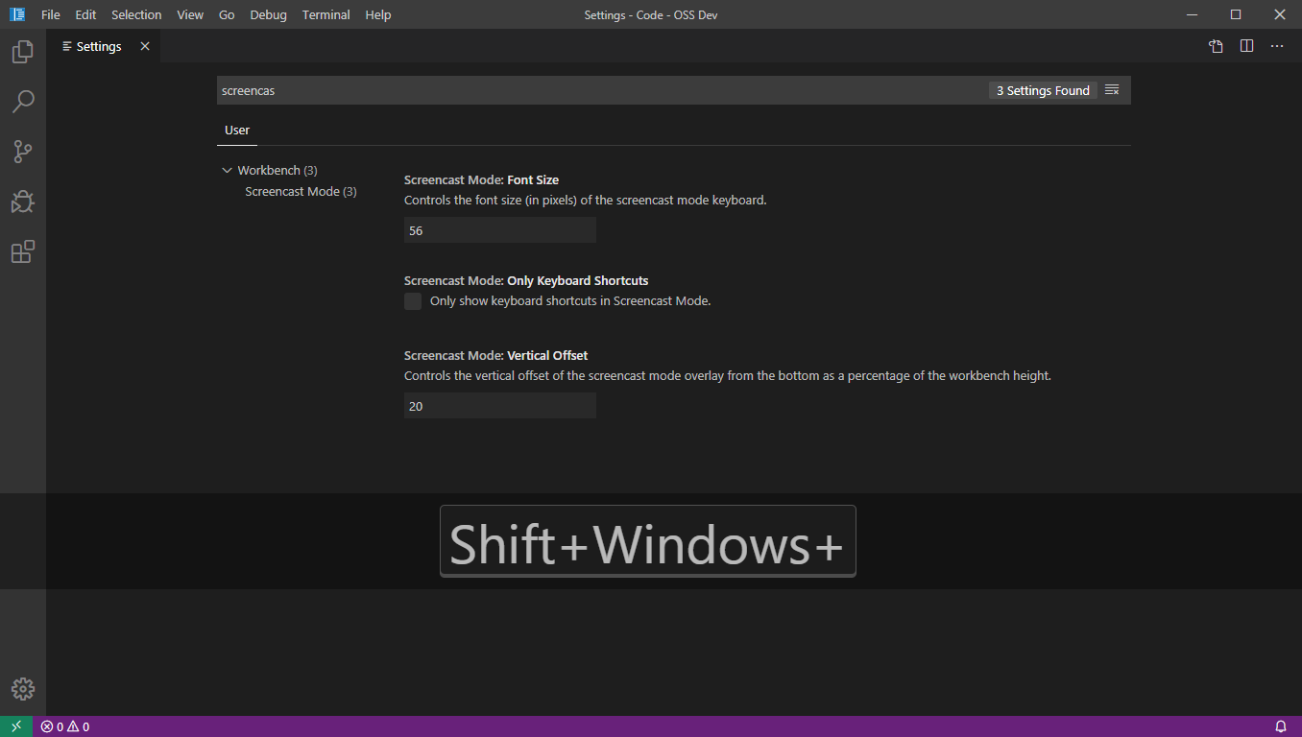Image resolution: width=1302 pixels, height=737 pixels.
Task: Open the More Actions ellipsis menu
Action: pos(1277,46)
